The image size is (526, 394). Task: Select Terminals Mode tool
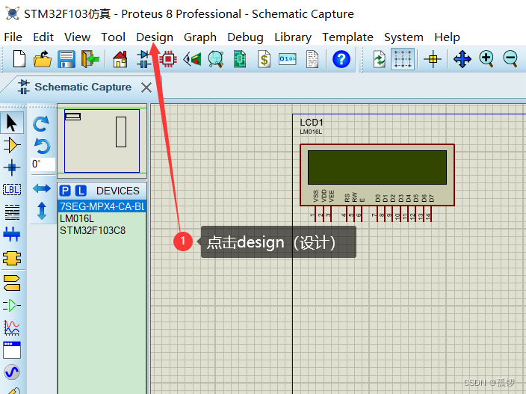(x=12, y=283)
